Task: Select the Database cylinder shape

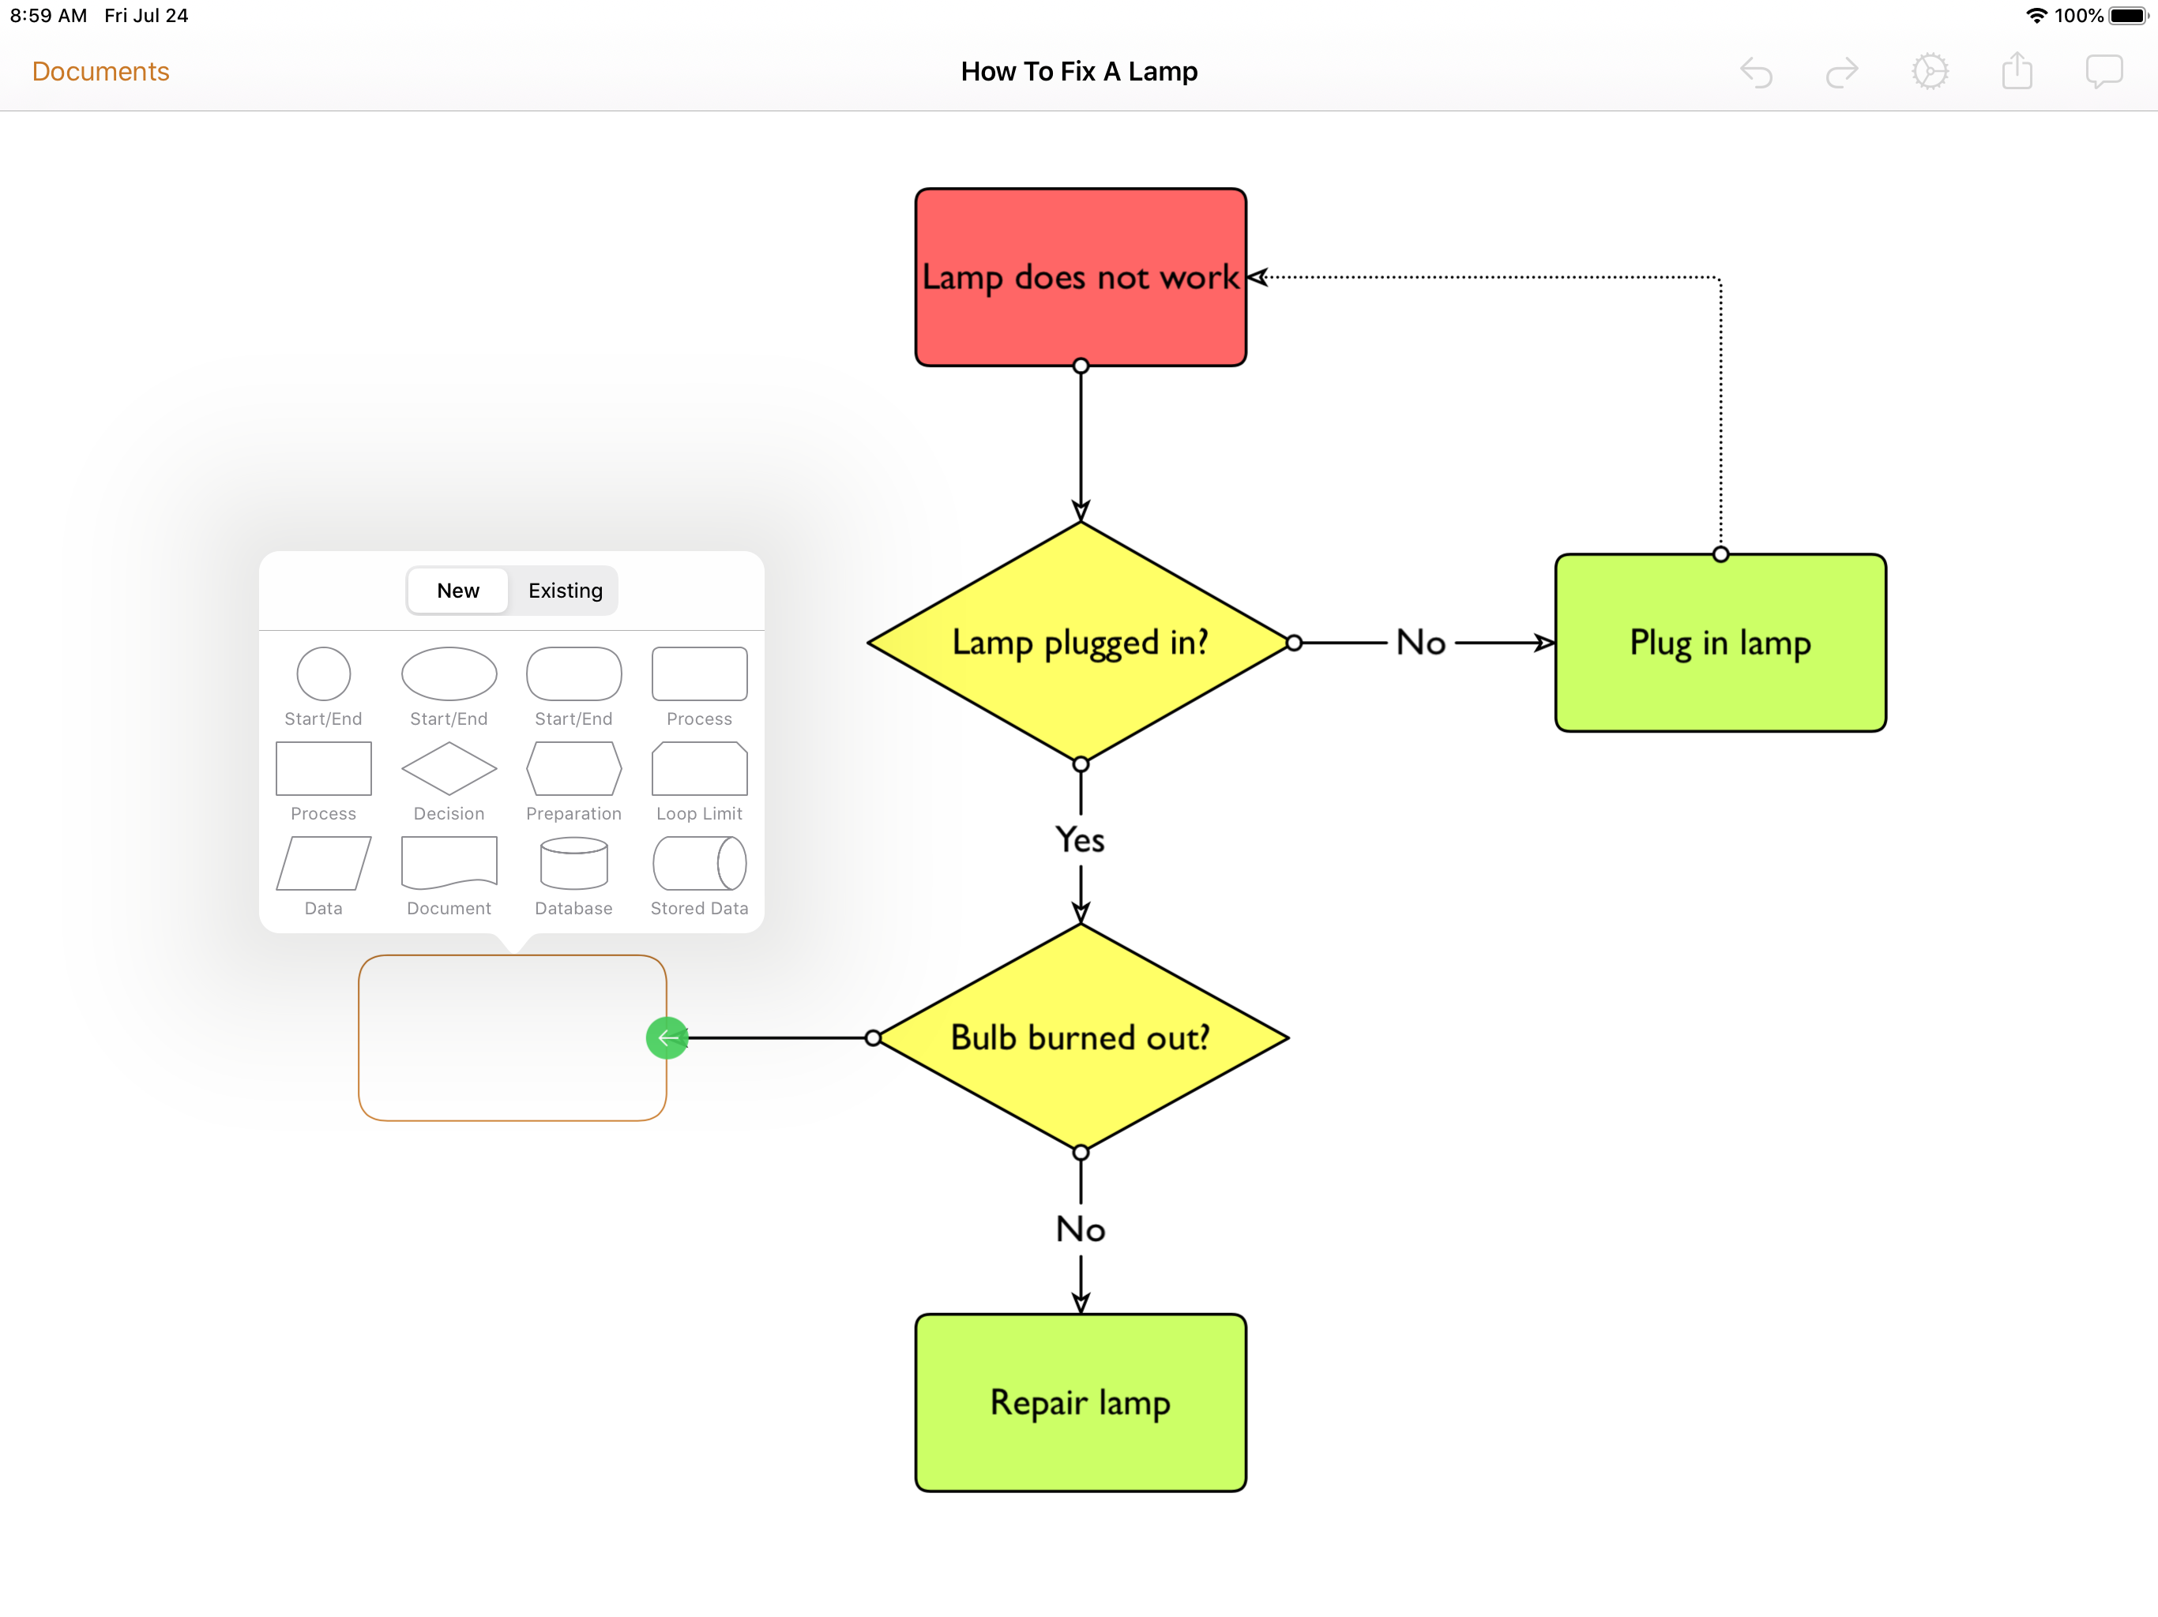Action: pyautogui.click(x=573, y=863)
